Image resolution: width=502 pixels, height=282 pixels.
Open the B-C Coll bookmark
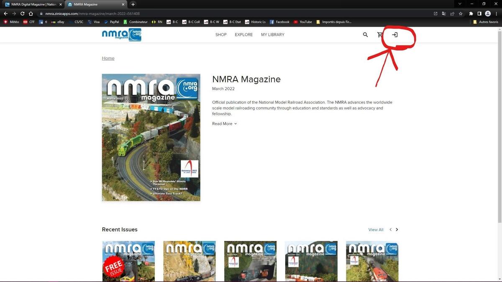[x=192, y=22]
